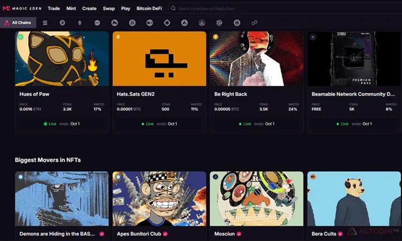This screenshot has width=402, height=241.
Task: Click the Bera Cults bear artwork
Action: click(354, 199)
